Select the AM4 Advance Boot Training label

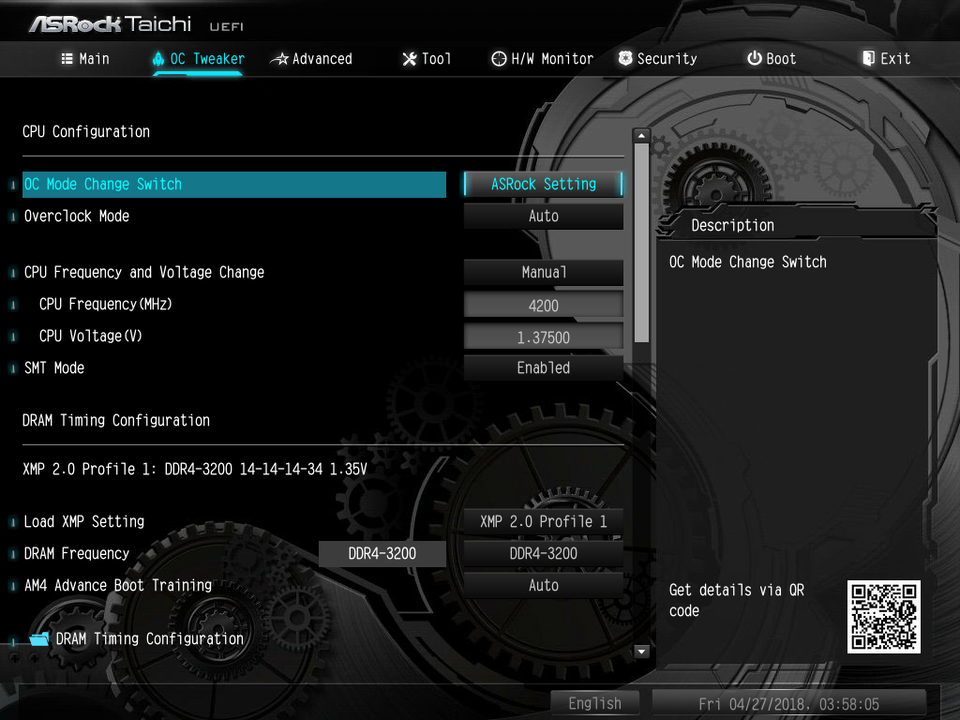coord(117,585)
